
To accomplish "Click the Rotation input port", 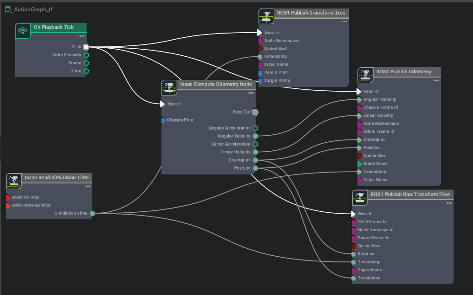I will click(x=354, y=254).
